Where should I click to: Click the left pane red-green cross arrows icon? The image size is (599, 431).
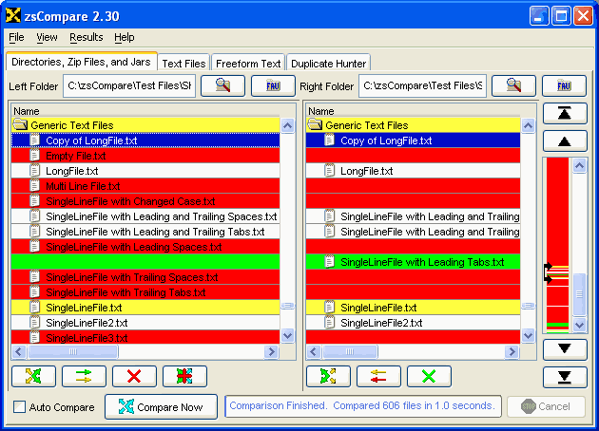pos(184,377)
